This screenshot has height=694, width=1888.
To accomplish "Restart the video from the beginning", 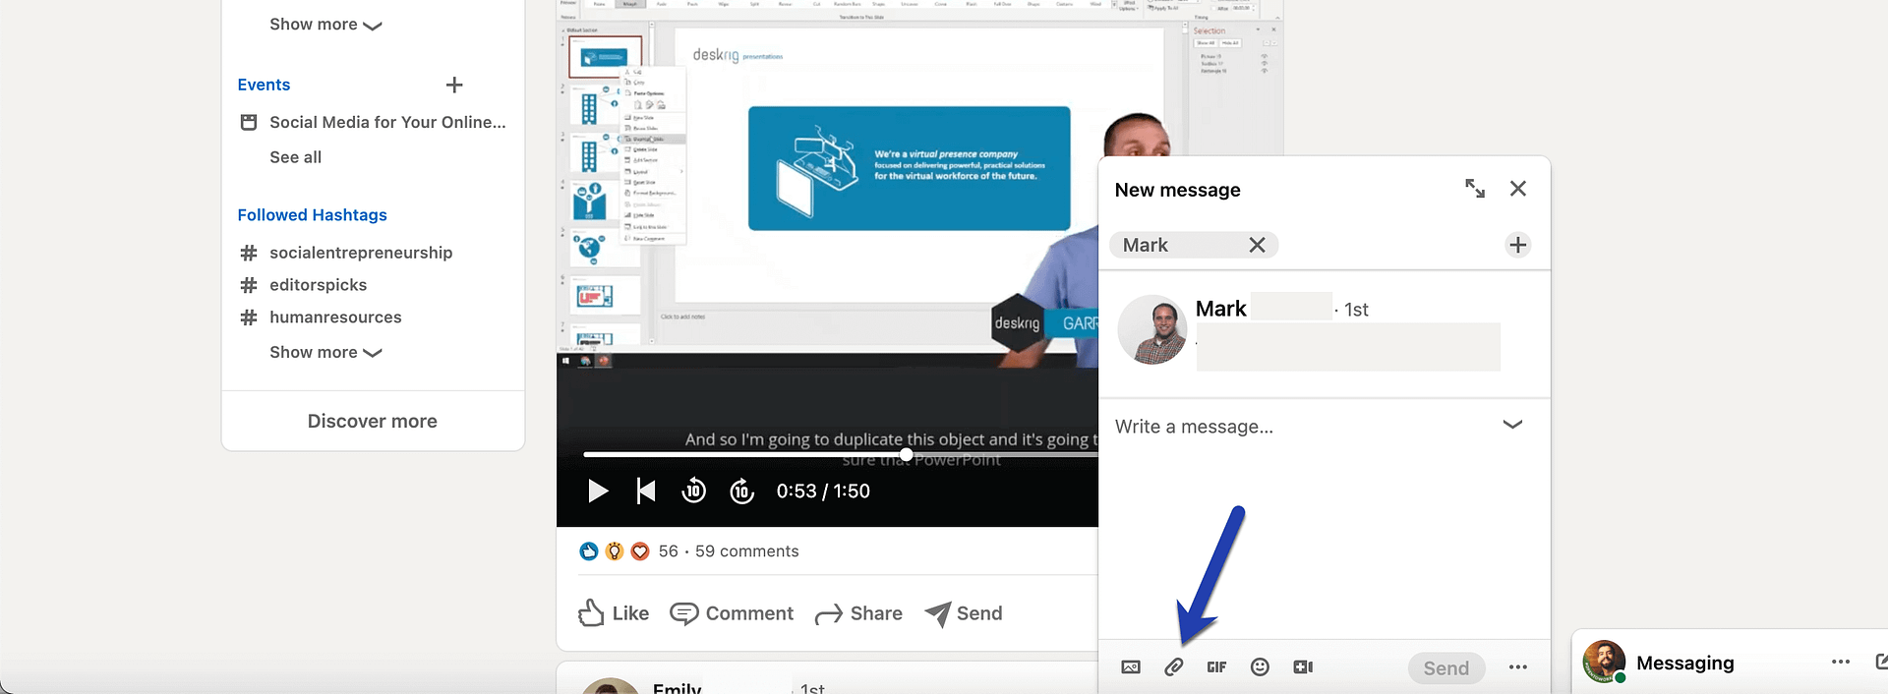I will [645, 491].
